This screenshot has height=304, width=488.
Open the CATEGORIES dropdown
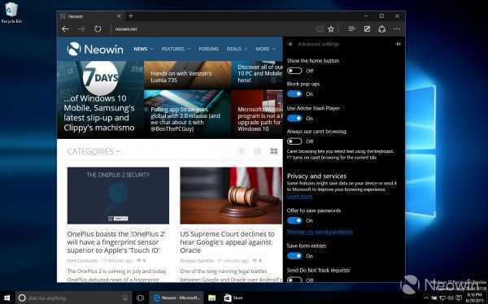point(94,151)
